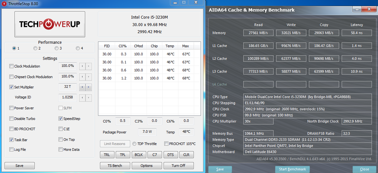The width and height of the screenshot is (378, 173).
Task: Increase Voltage ID with right arrow
Action: tap(89, 97)
